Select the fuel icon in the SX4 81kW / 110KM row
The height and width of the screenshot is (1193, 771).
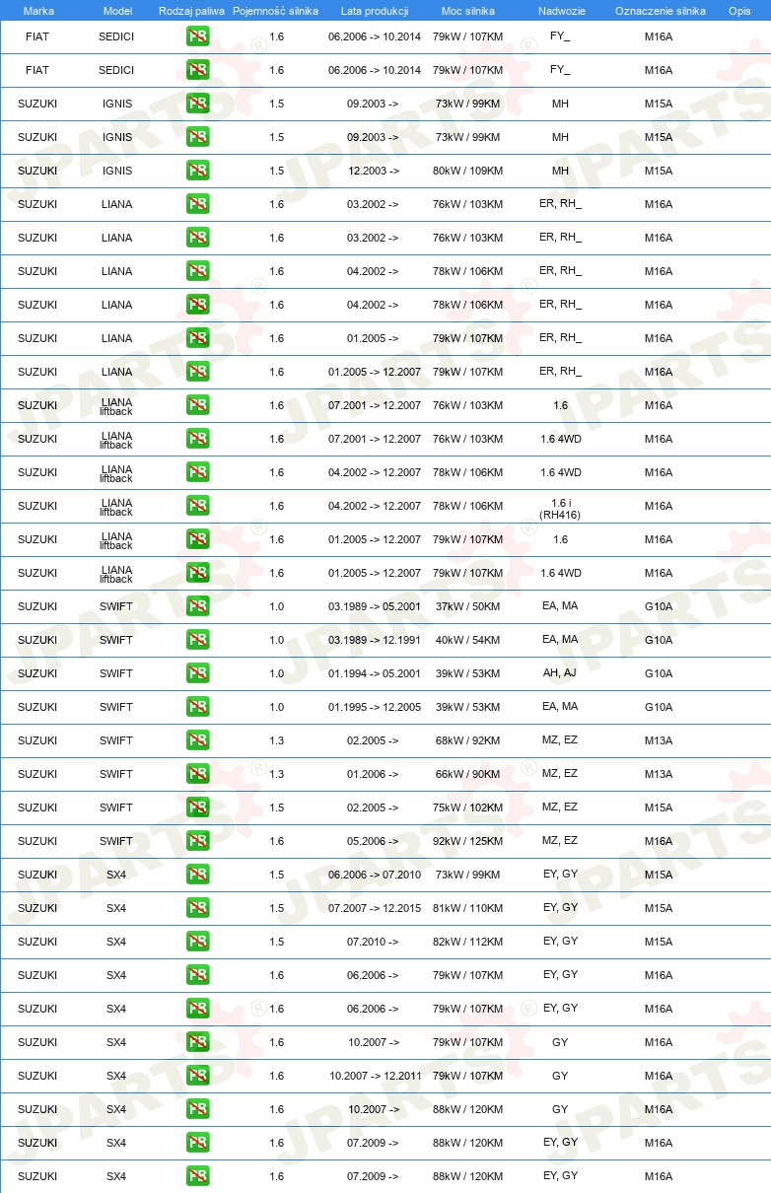point(197,908)
